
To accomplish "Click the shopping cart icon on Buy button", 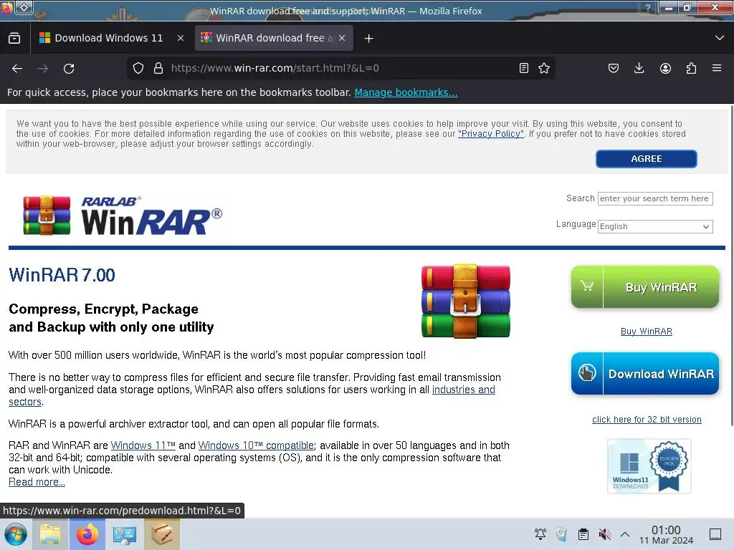I will coord(587,285).
